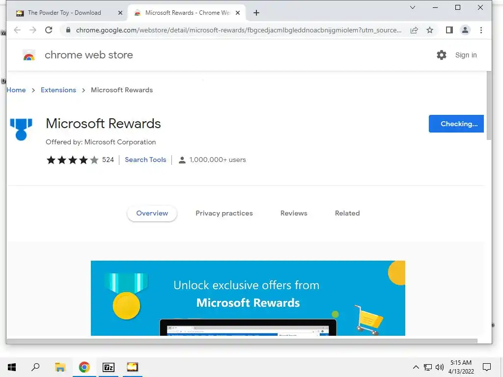Open Chrome Web Store settings gear
The height and width of the screenshot is (377, 503).
(x=442, y=55)
